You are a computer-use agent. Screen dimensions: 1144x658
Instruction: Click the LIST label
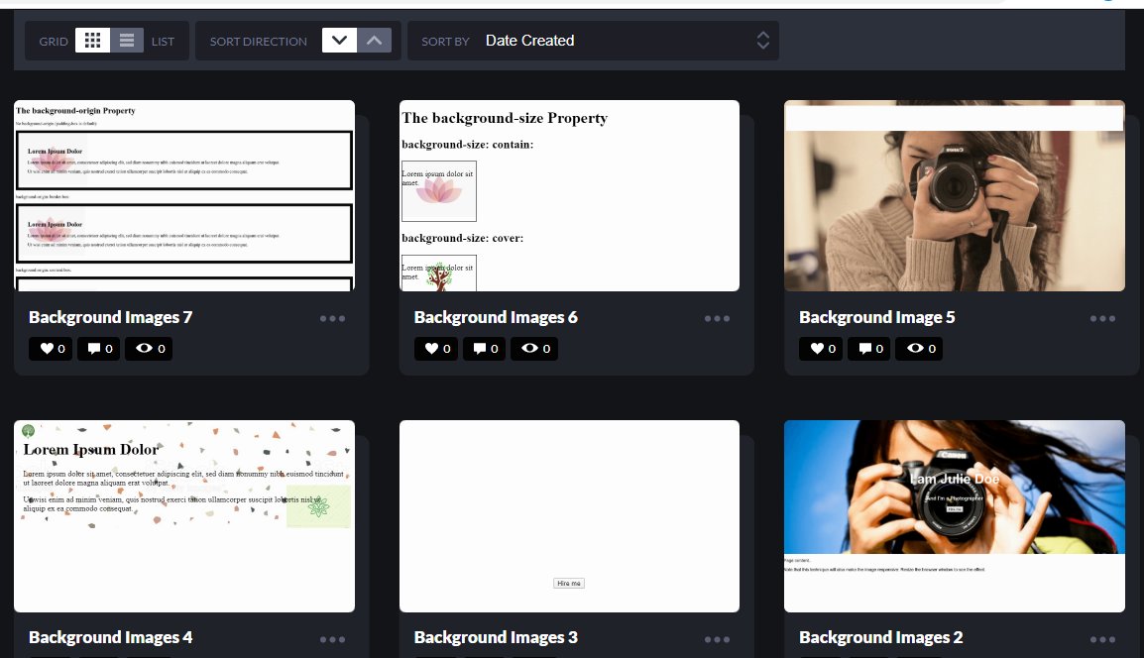click(163, 42)
